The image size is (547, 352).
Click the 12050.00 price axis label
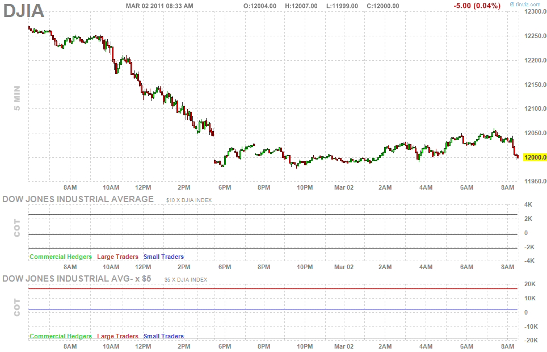536,133
